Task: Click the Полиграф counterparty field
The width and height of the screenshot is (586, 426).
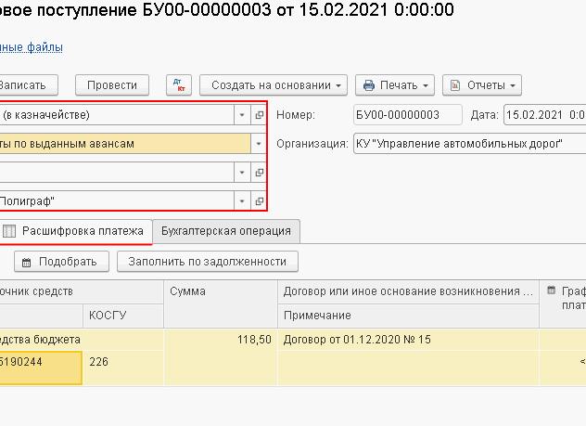Action: tap(117, 201)
